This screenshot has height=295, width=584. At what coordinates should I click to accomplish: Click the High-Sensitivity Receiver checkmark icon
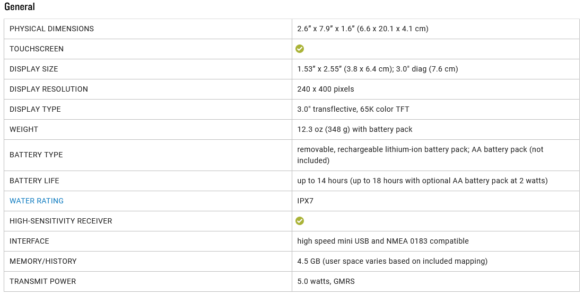pos(300,221)
